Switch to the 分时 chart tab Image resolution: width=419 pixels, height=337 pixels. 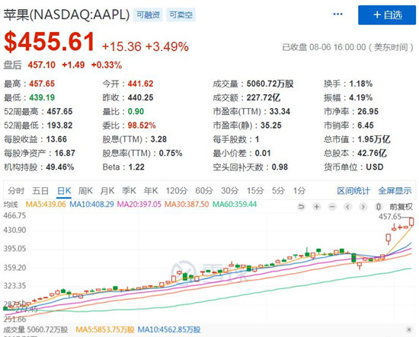pyautogui.click(x=16, y=191)
